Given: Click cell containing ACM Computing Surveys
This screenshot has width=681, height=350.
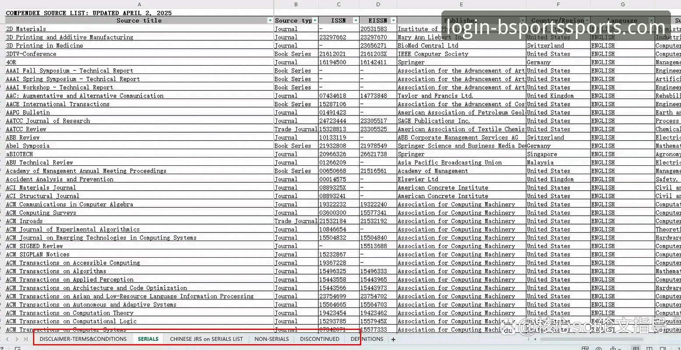Looking at the screenshot, I should pos(41,213).
